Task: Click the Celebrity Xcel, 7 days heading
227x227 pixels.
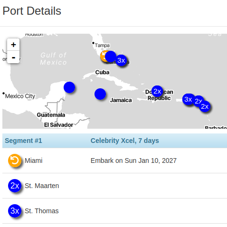Action: [x=125, y=141]
